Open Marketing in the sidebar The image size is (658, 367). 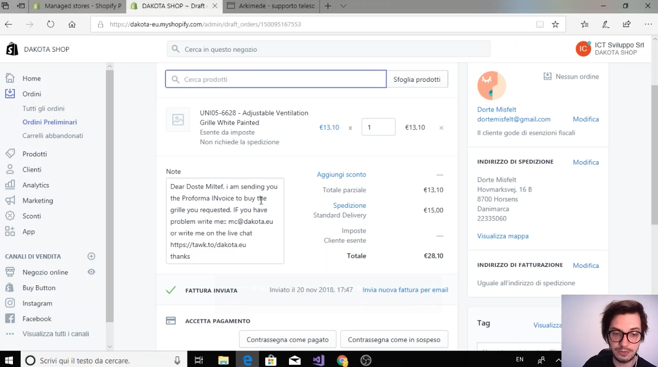pyautogui.click(x=38, y=201)
